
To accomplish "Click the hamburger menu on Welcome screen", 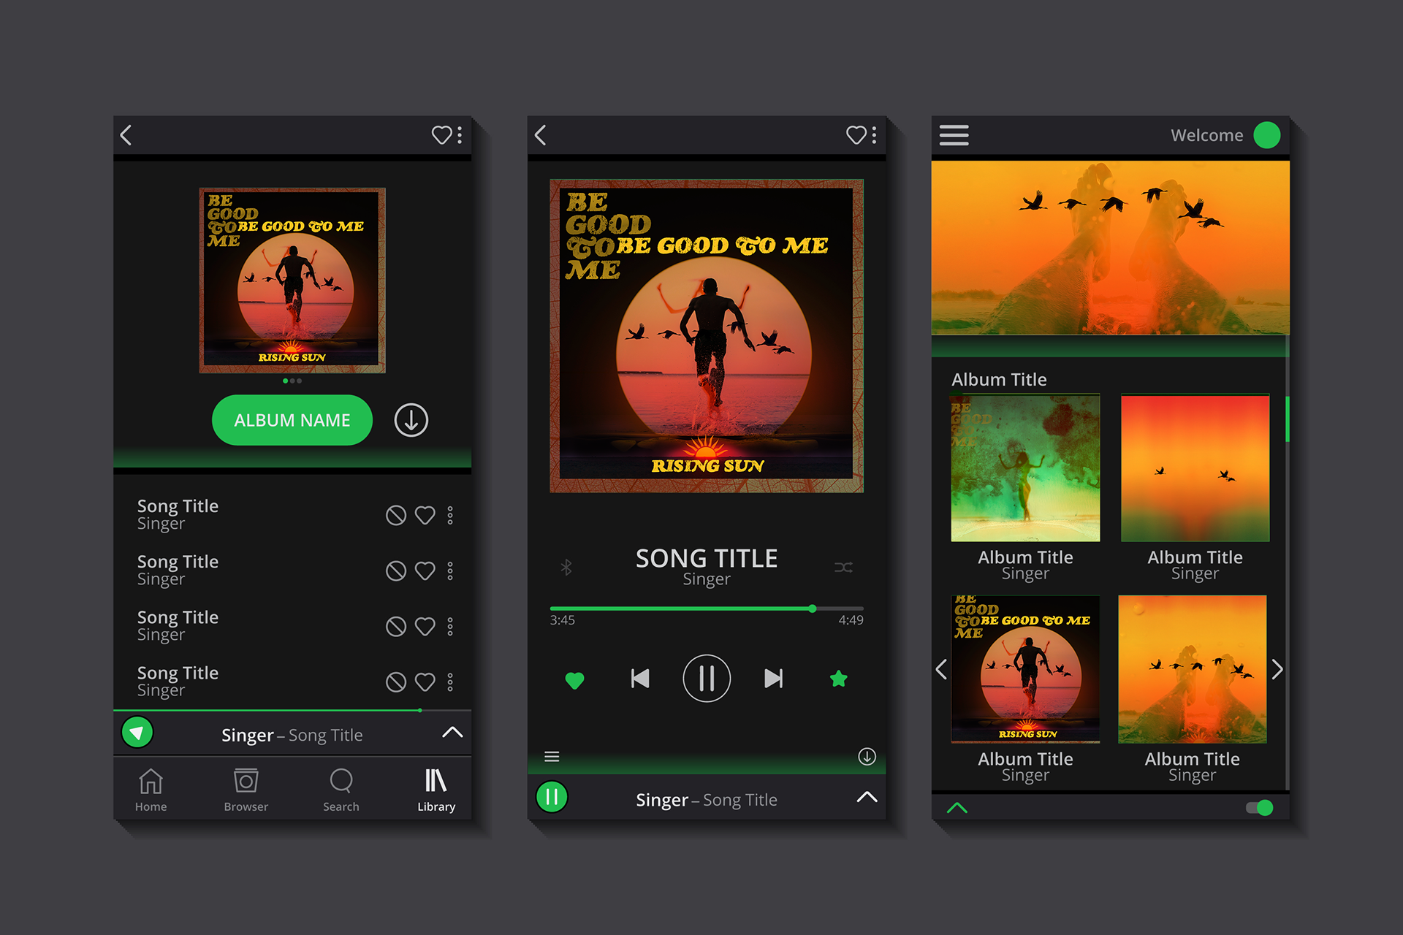I will click(954, 135).
